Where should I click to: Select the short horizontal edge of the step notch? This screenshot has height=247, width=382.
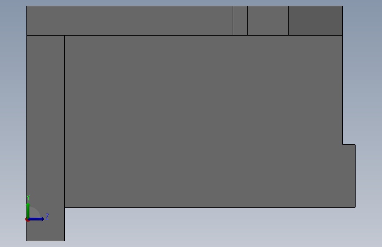point(349,145)
